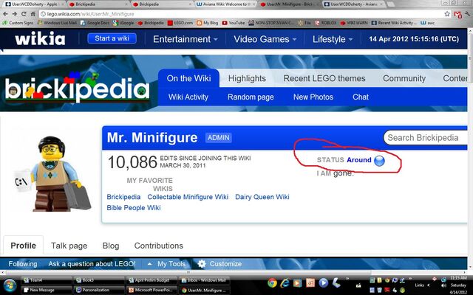This screenshot has height=295, width=473.
Task: Bookmark this page with the star icon
Action: click(x=447, y=14)
